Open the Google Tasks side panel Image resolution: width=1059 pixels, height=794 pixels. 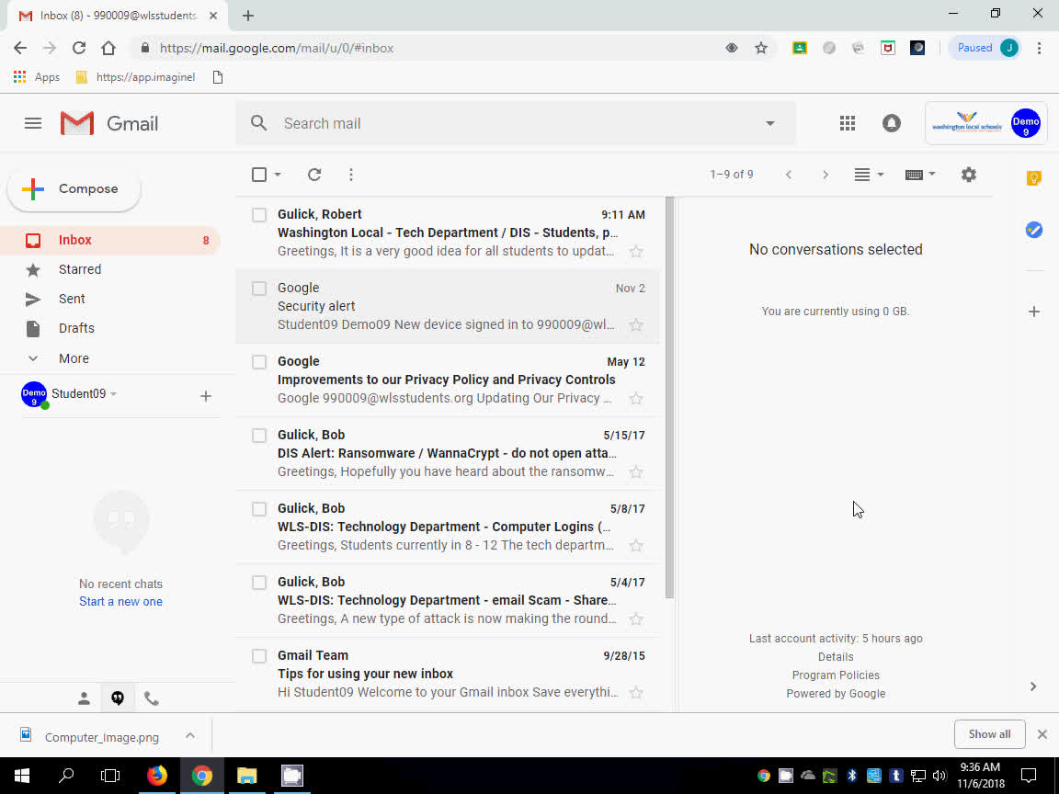point(1033,230)
